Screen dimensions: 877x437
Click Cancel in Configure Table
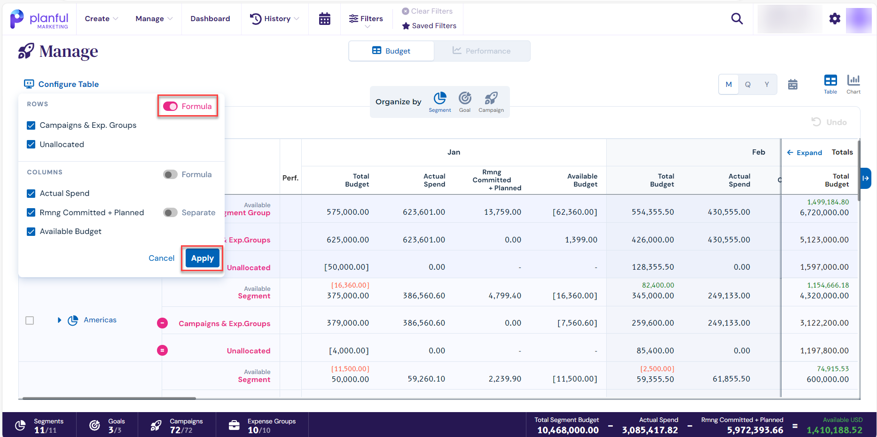[161, 258]
